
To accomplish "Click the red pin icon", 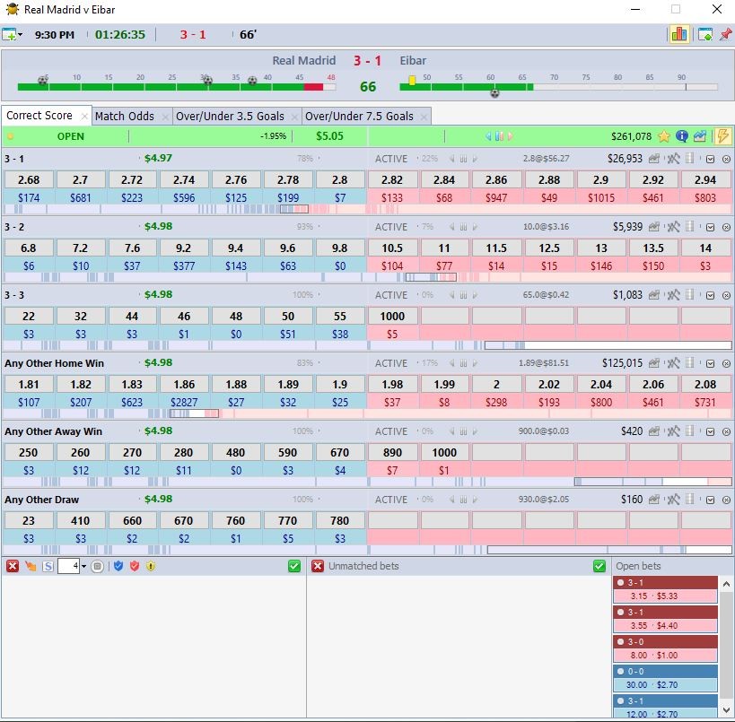I will tap(725, 34).
